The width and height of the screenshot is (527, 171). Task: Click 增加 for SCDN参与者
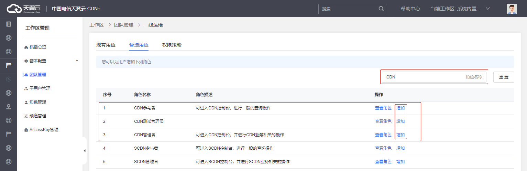[x=400, y=148]
